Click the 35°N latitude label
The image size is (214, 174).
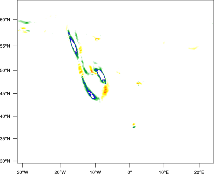pyautogui.click(x=5, y=139)
